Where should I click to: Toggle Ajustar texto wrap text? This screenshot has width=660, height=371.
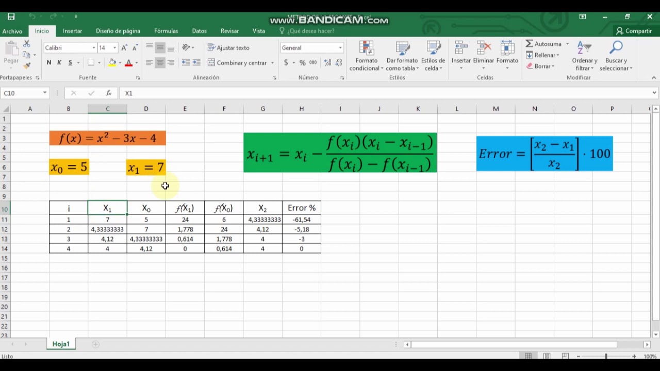[x=228, y=48]
